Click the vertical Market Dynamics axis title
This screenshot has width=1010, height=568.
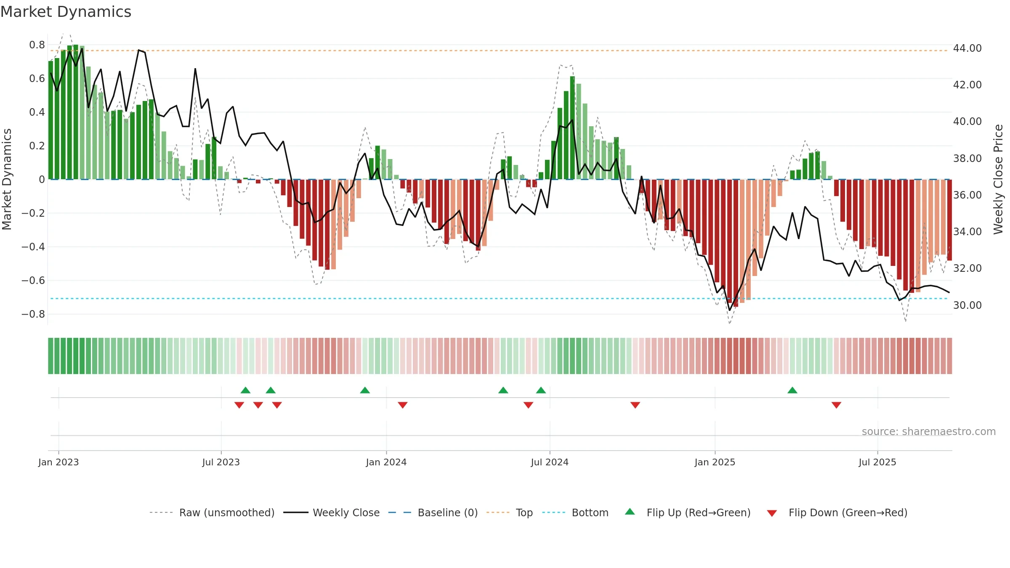[x=7, y=179]
